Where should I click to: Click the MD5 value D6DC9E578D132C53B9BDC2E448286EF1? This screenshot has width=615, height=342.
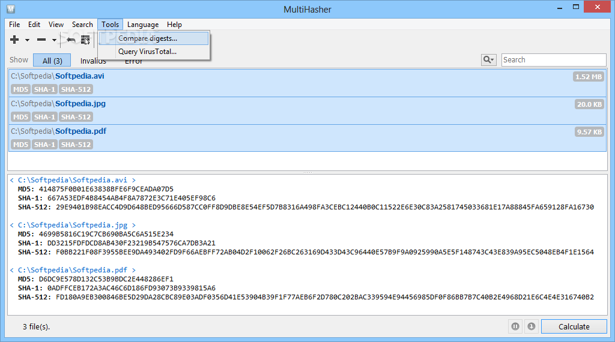point(106,280)
